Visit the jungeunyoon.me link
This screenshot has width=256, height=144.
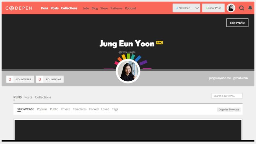[x=220, y=78]
